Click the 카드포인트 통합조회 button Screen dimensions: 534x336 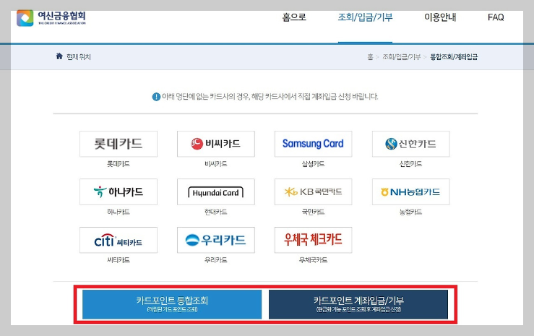pos(172,304)
